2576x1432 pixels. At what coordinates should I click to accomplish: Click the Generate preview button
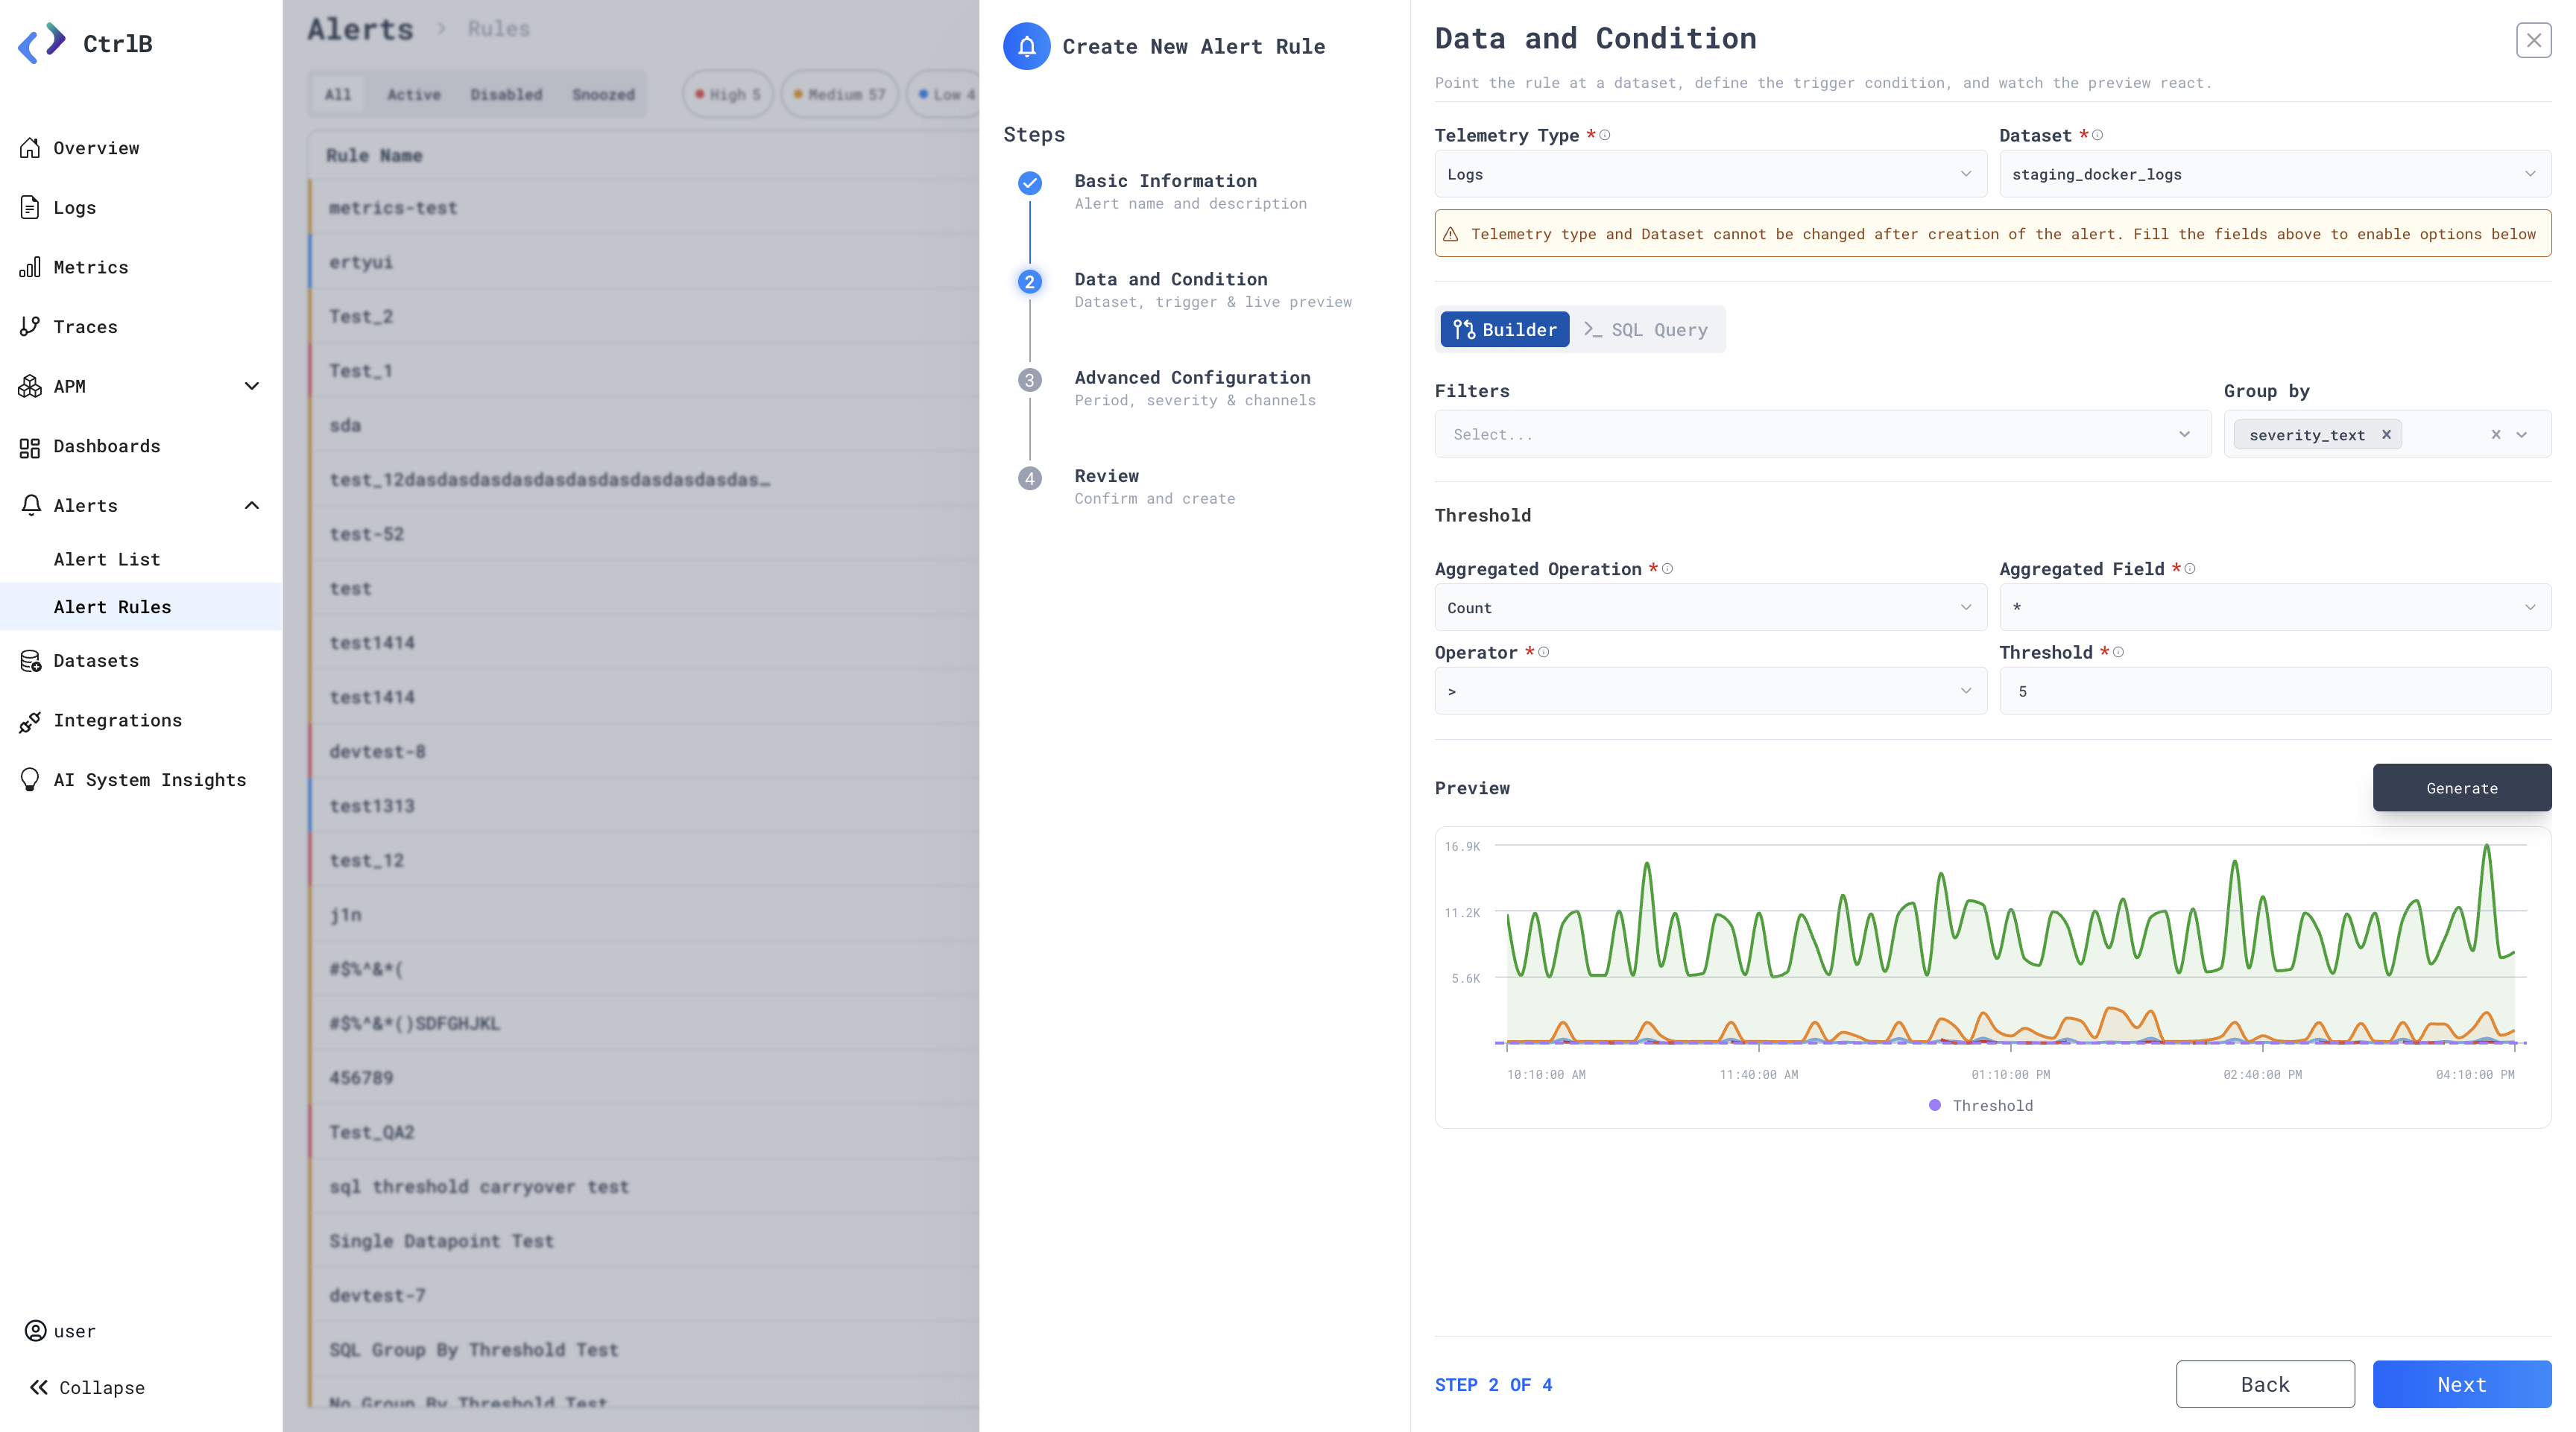pyautogui.click(x=2461, y=788)
